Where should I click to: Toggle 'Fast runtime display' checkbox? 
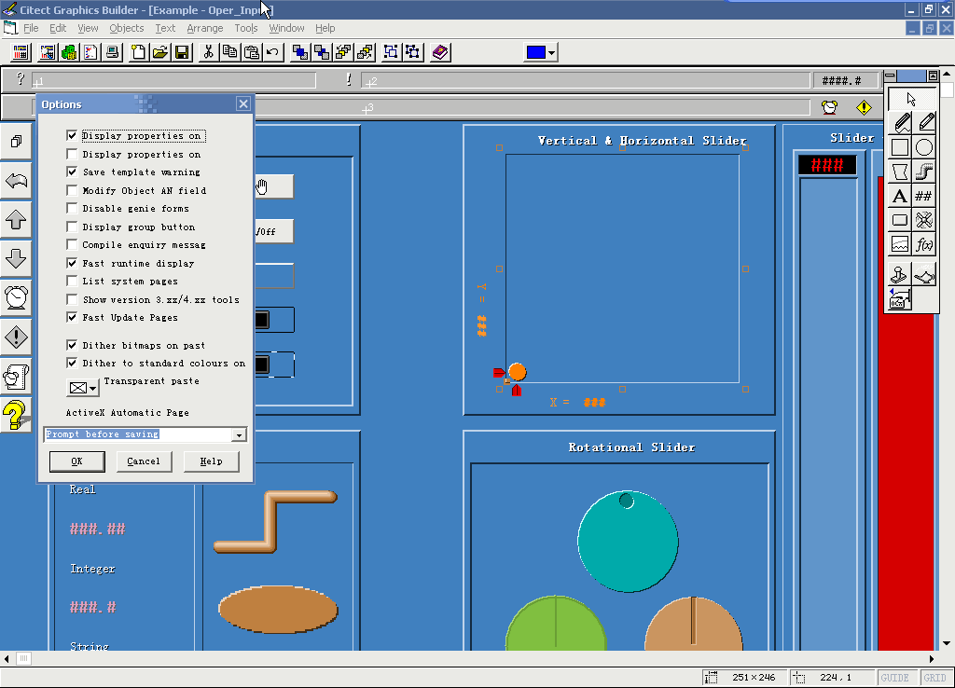coord(72,263)
